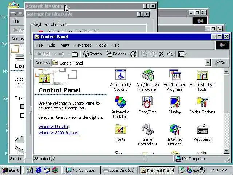The image size is (233, 175).
Task: Click the scrollbar up arrow
Action: [226, 71]
